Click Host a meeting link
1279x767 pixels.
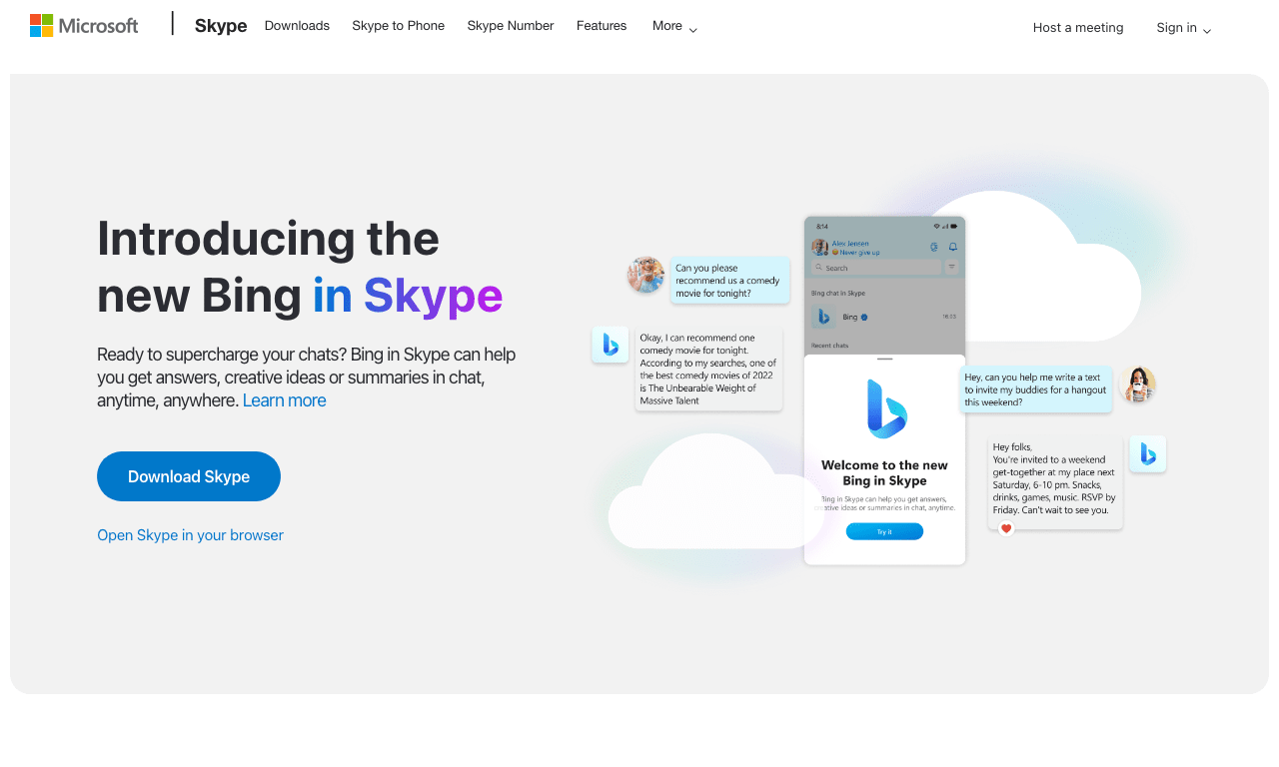(1078, 28)
